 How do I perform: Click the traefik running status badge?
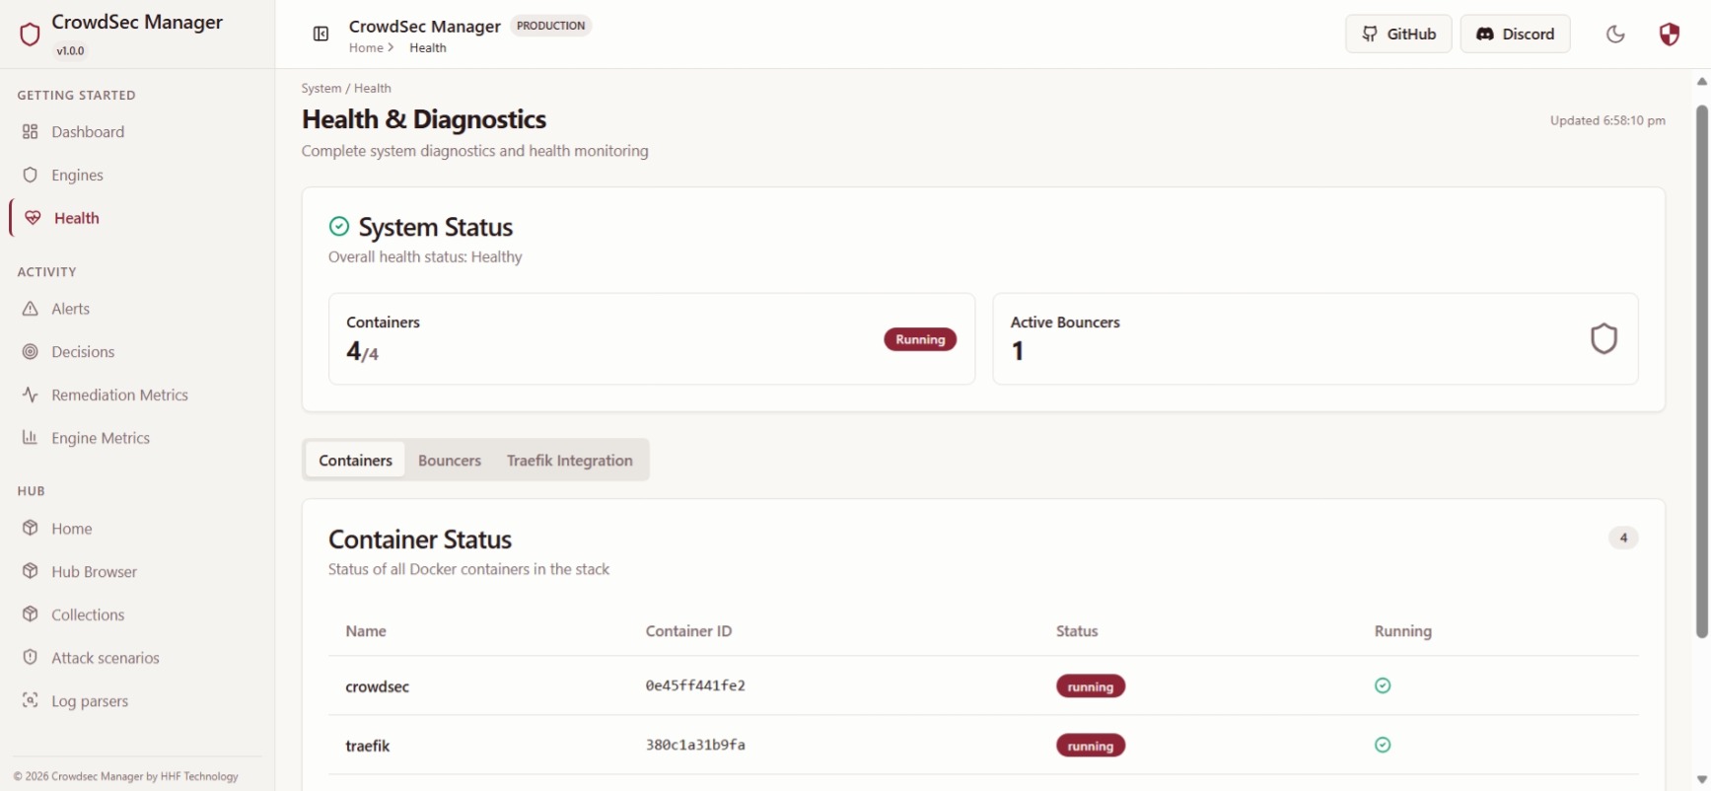click(x=1091, y=746)
